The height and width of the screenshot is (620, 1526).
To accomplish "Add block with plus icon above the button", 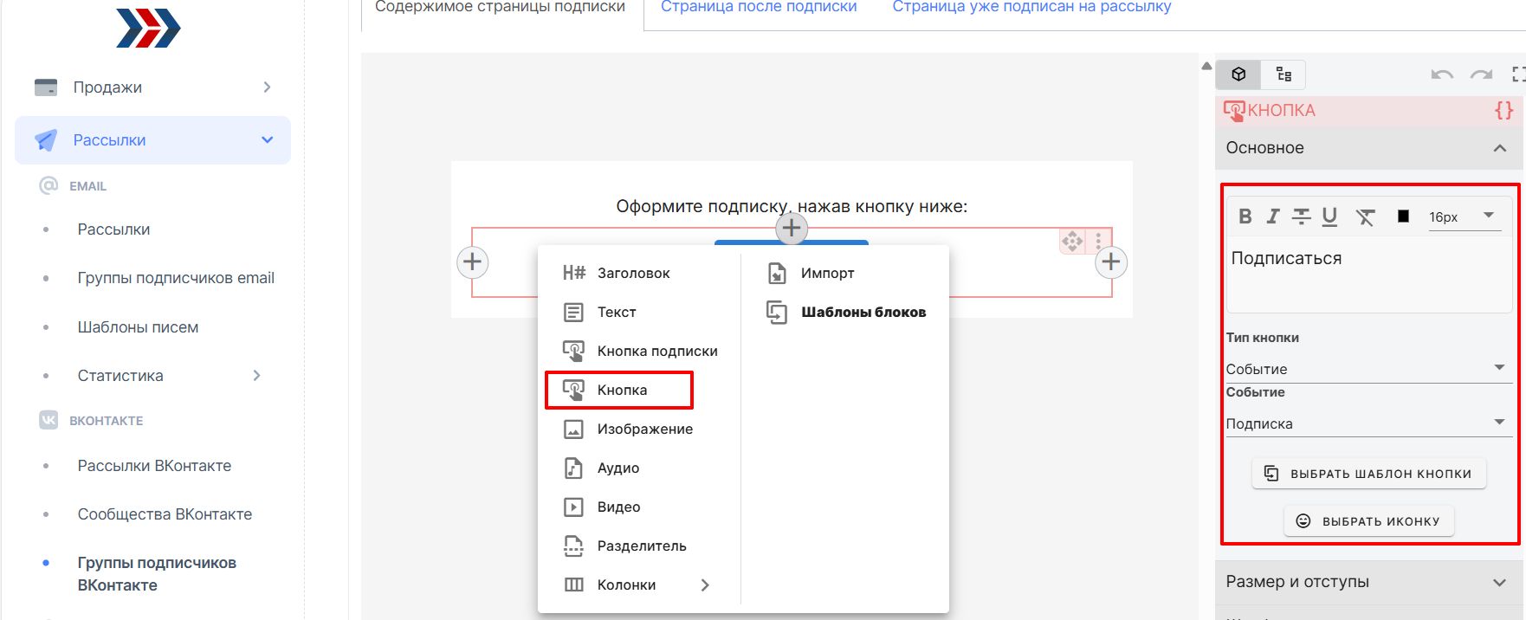I will tap(792, 229).
